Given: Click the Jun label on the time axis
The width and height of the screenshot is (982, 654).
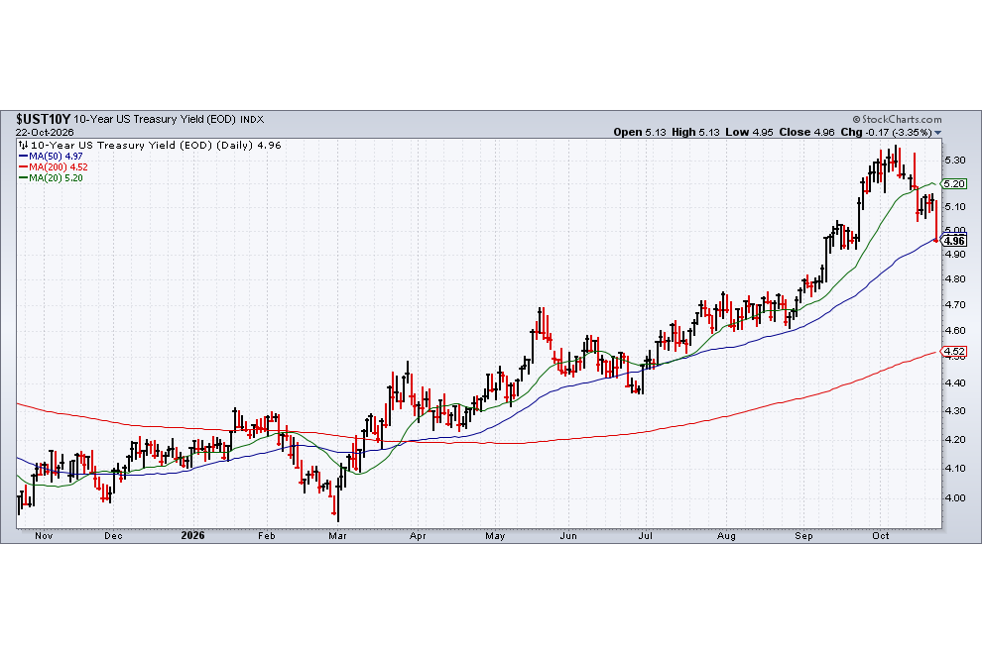Looking at the screenshot, I should coord(568,536).
